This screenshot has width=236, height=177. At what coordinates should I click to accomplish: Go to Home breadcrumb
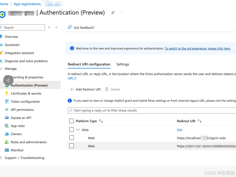[4, 4]
